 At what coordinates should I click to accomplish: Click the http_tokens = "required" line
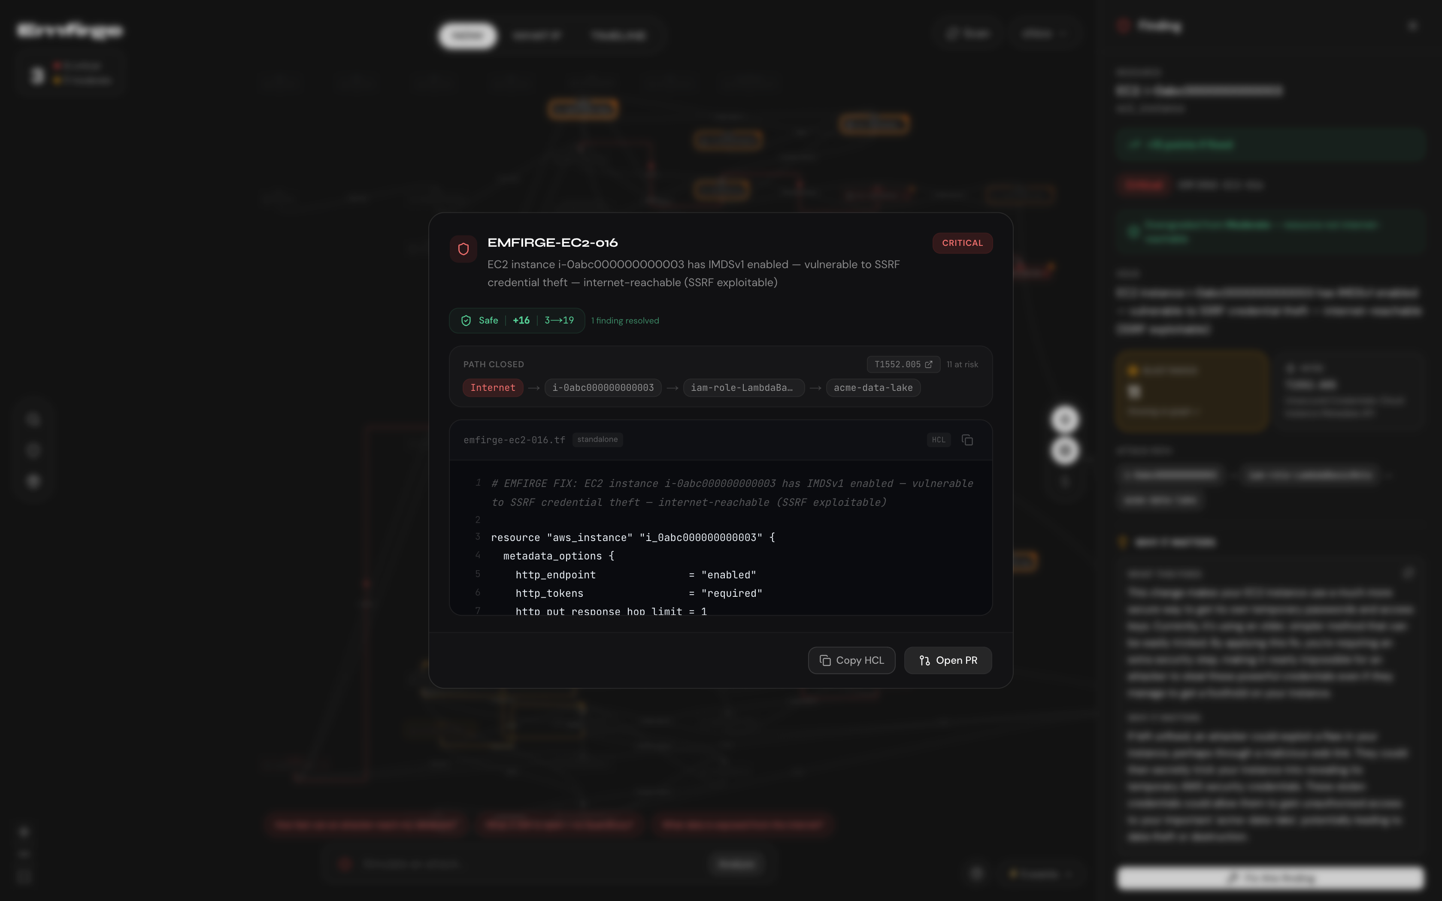click(x=638, y=593)
